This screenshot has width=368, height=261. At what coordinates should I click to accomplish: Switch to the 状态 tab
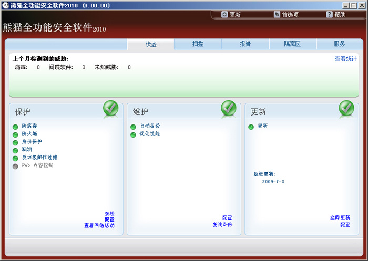click(x=151, y=44)
